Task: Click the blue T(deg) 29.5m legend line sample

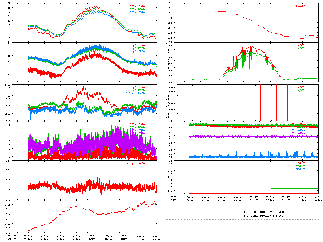Action: pos(150,12)
